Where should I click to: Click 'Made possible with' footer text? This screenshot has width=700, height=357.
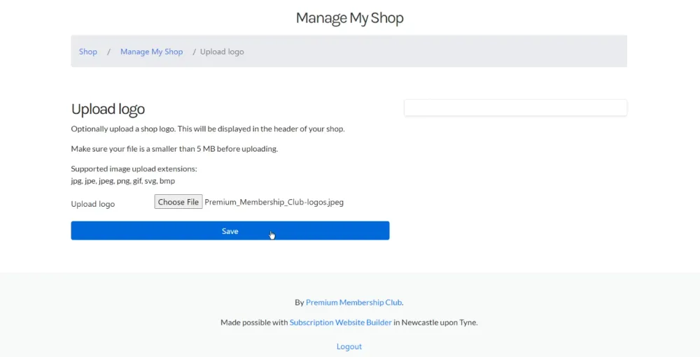pos(254,322)
